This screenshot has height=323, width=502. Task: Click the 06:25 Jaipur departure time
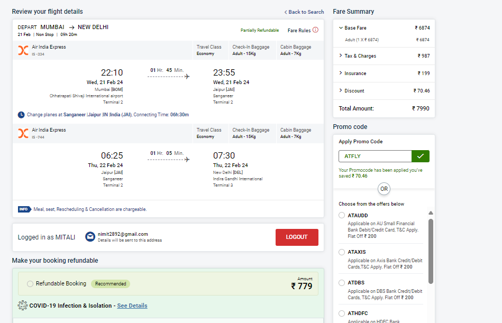[x=112, y=156]
